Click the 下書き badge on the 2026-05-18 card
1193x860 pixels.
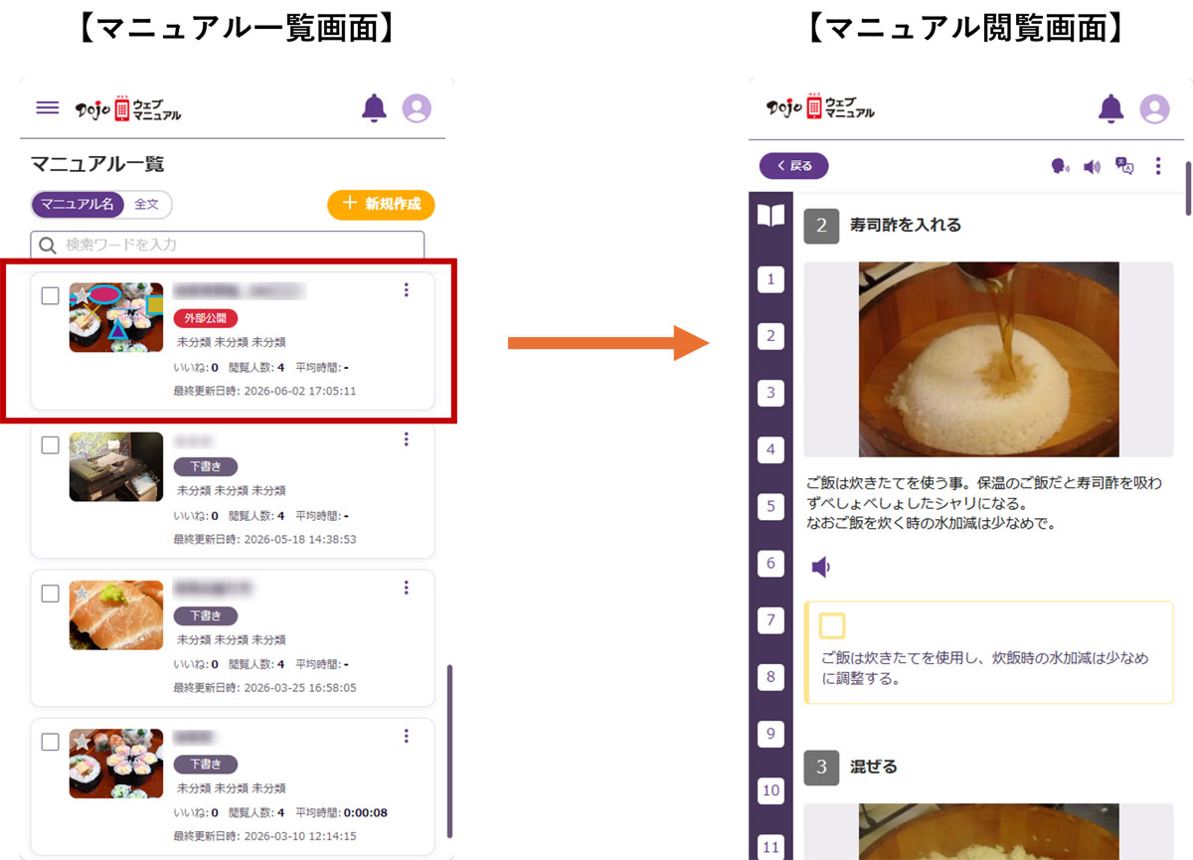click(206, 466)
